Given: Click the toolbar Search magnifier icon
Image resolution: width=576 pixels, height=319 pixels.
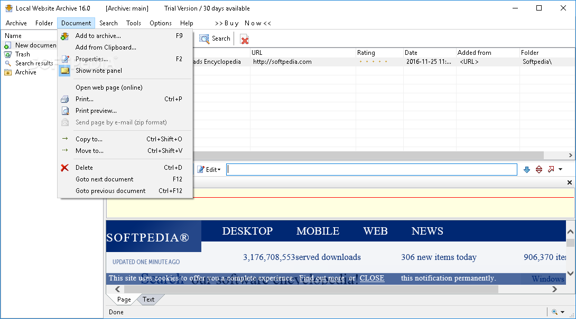Looking at the screenshot, I should [x=204, y=38].
